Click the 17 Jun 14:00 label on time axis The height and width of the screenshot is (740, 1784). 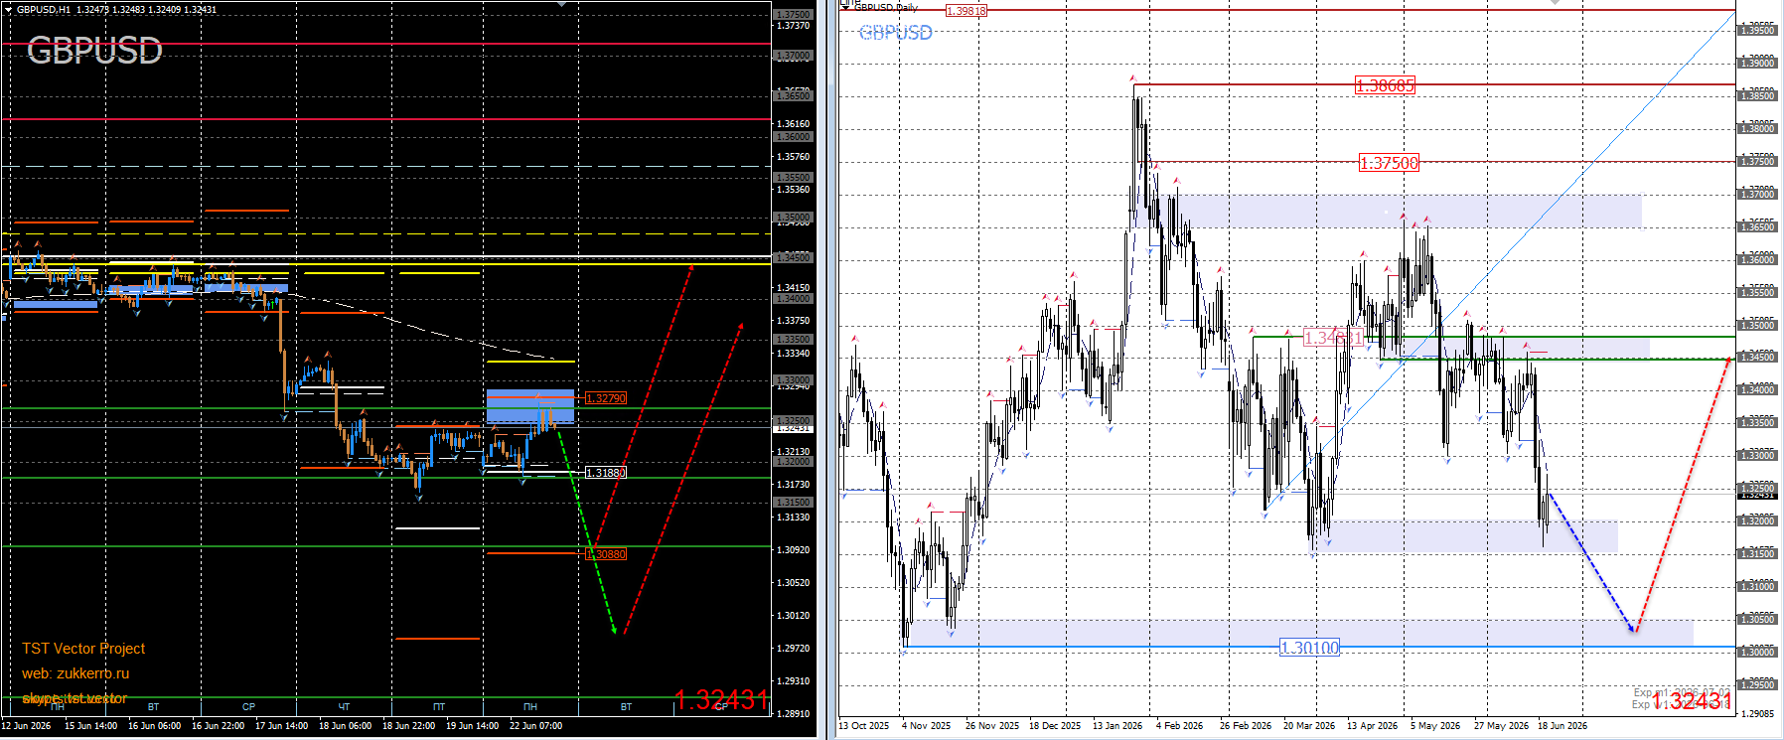281,726
